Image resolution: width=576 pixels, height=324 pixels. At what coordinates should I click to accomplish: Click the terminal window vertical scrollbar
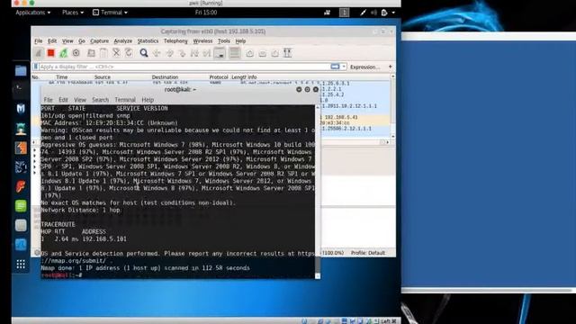[x=318, y=191]
